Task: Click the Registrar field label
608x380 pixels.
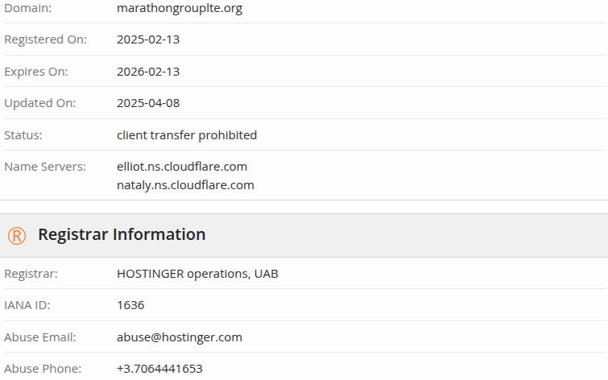Action: pyautogui.click(x=31, y=274)
